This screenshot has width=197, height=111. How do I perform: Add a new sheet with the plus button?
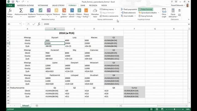click(x=37, y=105)
